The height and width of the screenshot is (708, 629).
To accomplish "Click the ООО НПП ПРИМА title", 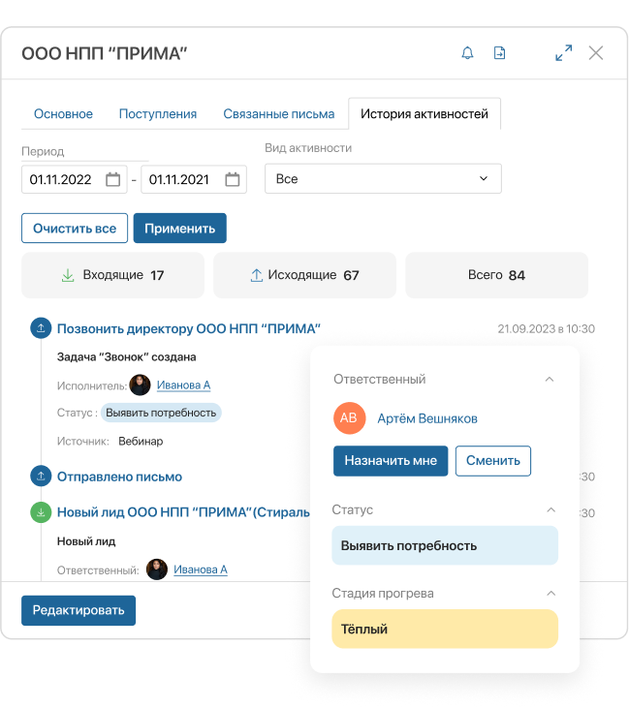I will click(105, 53).
